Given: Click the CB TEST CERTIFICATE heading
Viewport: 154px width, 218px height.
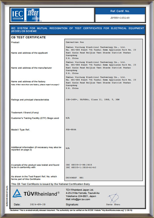Looking at the screenshot, I should tap(28, 37).
